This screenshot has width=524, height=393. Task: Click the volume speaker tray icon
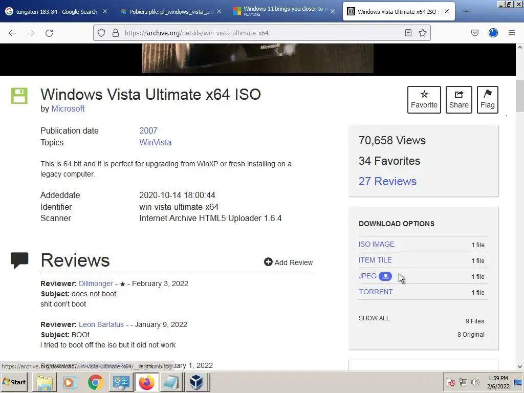coord(475,382)
